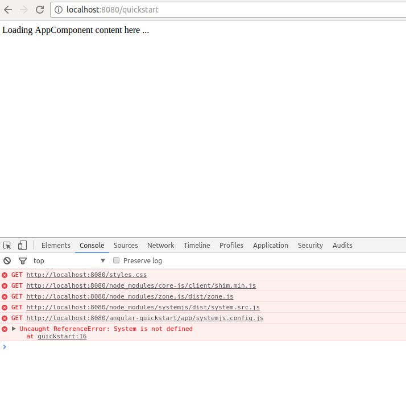View site information via the info icon
Viewport: 406px width, 406px height.
pos(59,10)
